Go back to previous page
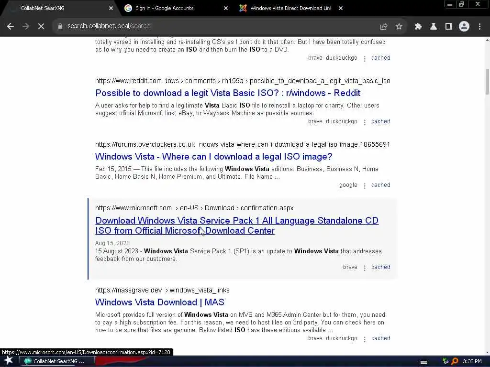Viewport: 490px width, 367px height. click(11, 27)
